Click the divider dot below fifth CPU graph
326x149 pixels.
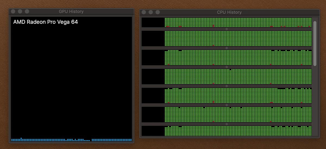point(227,105)
